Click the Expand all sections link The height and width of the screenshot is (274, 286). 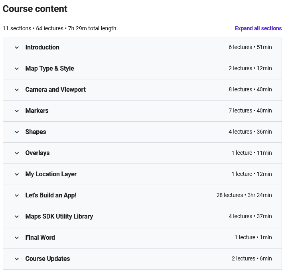pyautogui.click(x=258, y=28)
